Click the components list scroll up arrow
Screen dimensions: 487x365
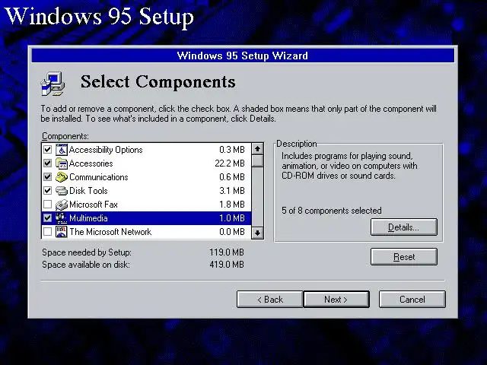pos(257,149)
